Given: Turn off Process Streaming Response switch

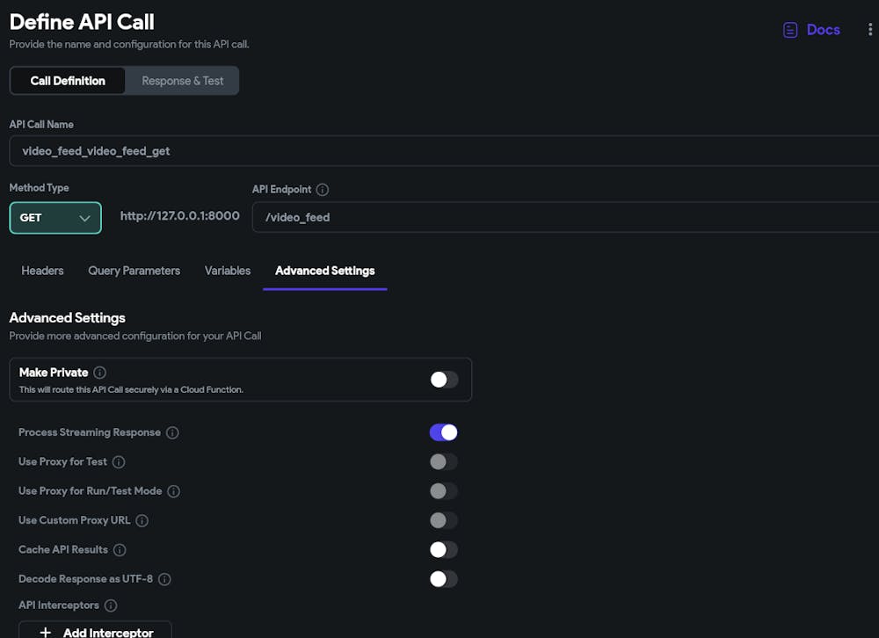Looking at the screenshot, I should coord(444,432).
